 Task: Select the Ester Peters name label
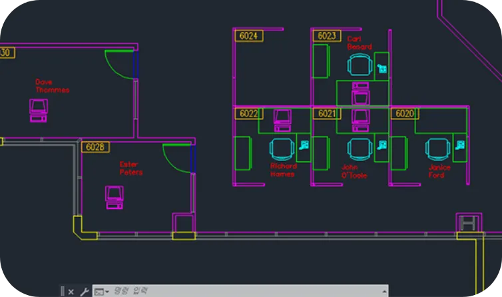(x=131, y=168)
